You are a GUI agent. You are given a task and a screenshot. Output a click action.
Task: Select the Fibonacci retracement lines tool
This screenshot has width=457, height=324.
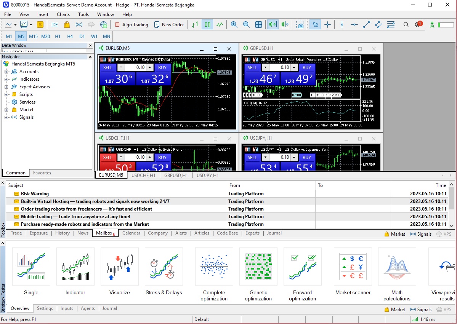[391, 25]
